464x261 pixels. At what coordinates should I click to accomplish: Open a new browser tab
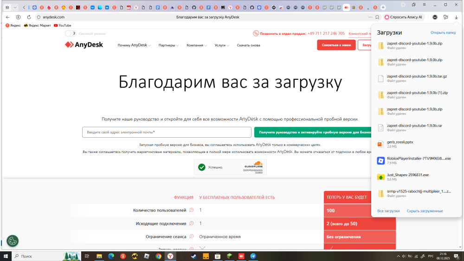[383, 7]
